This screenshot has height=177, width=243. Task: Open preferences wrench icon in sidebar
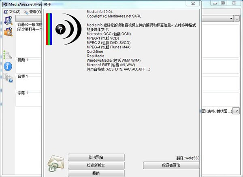click(8, 55)
